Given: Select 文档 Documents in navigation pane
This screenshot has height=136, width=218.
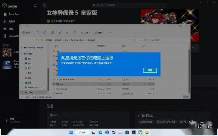Looking at the screenshot, I should pos(28,68).
